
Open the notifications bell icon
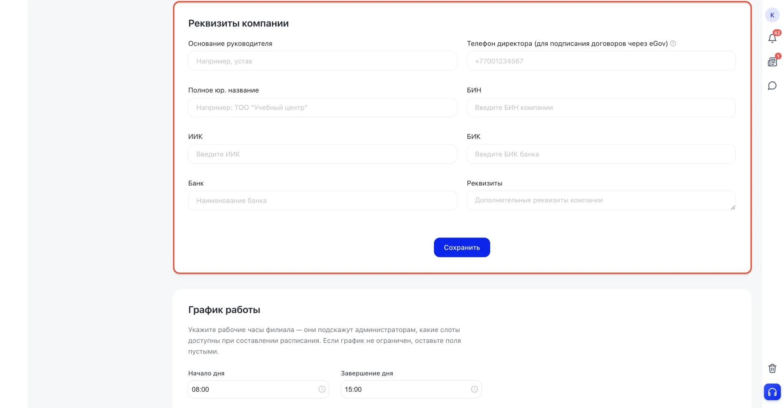click(772, 38)
